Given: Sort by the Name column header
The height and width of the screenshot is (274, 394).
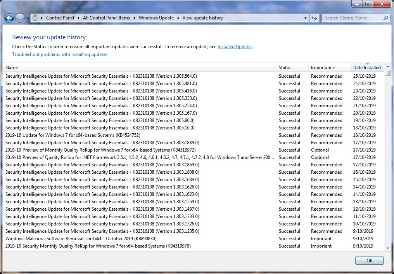Looking at the screenshot, I should [140, 68].
